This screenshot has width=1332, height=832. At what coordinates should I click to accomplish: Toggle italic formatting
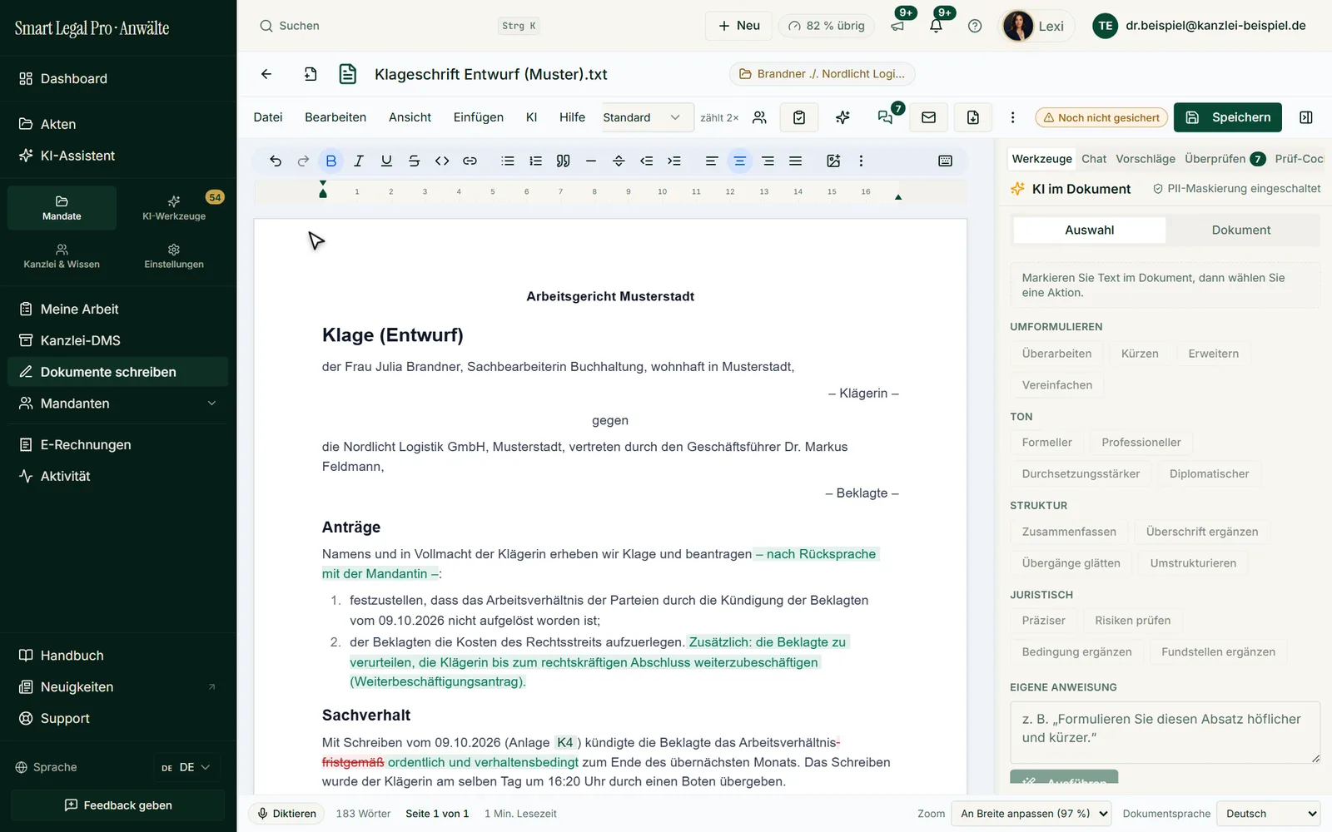(359, 161)
